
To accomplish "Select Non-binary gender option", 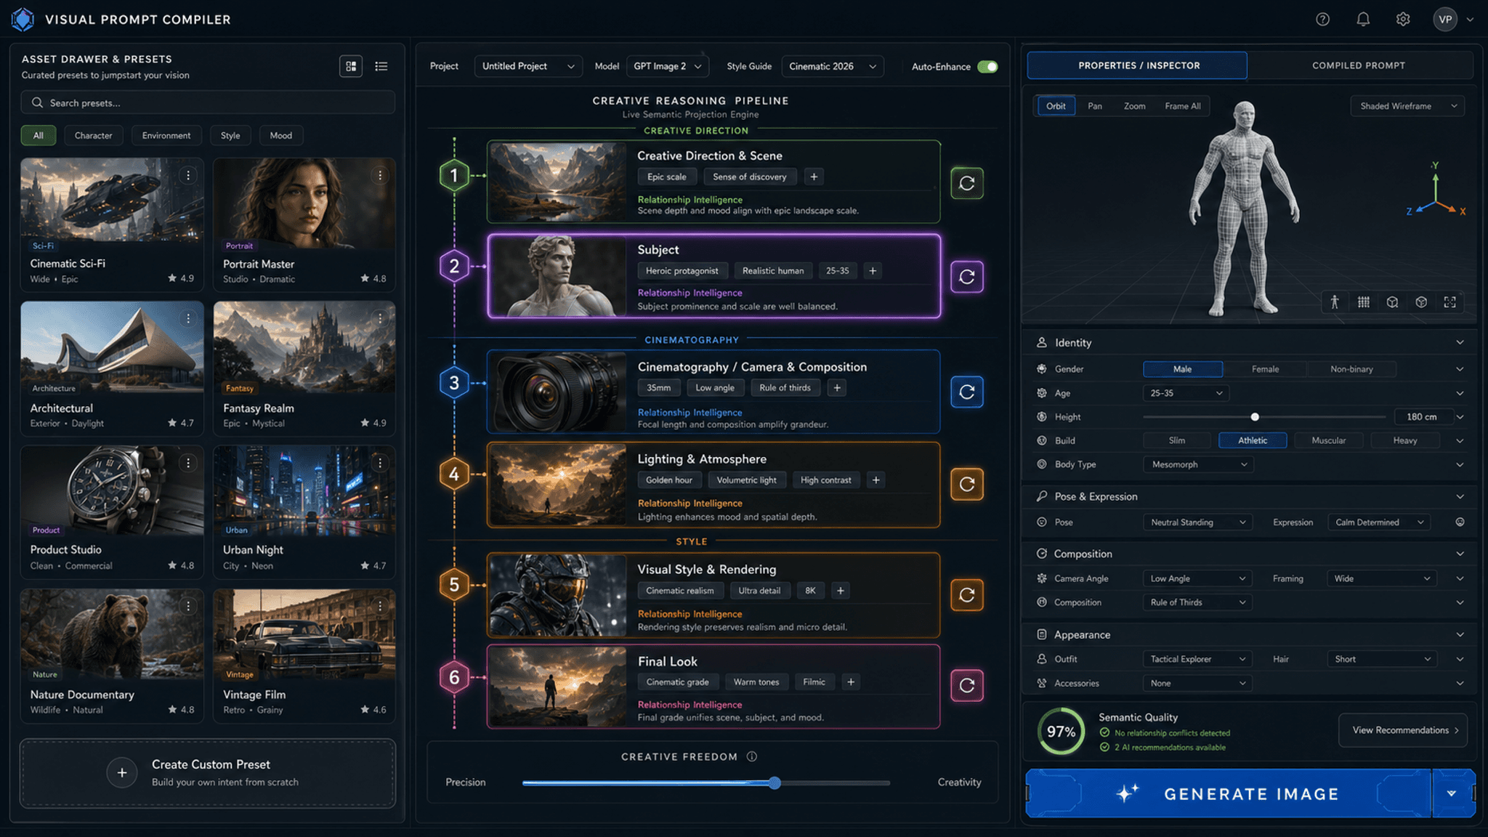I will coord(1351,369).
